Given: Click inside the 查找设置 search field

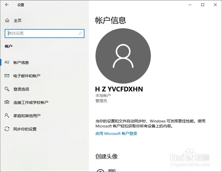Looking at the screenshot, I should point(42,34).
